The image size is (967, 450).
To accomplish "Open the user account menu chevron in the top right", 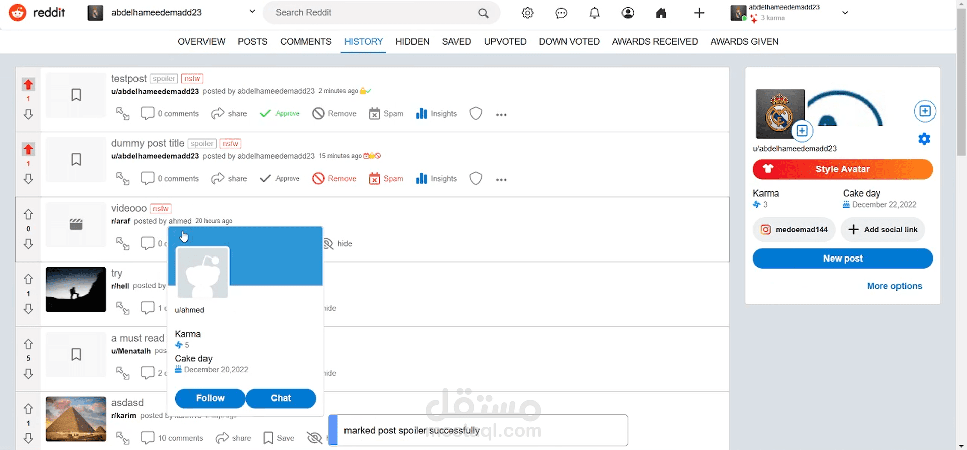I will 845,13.
